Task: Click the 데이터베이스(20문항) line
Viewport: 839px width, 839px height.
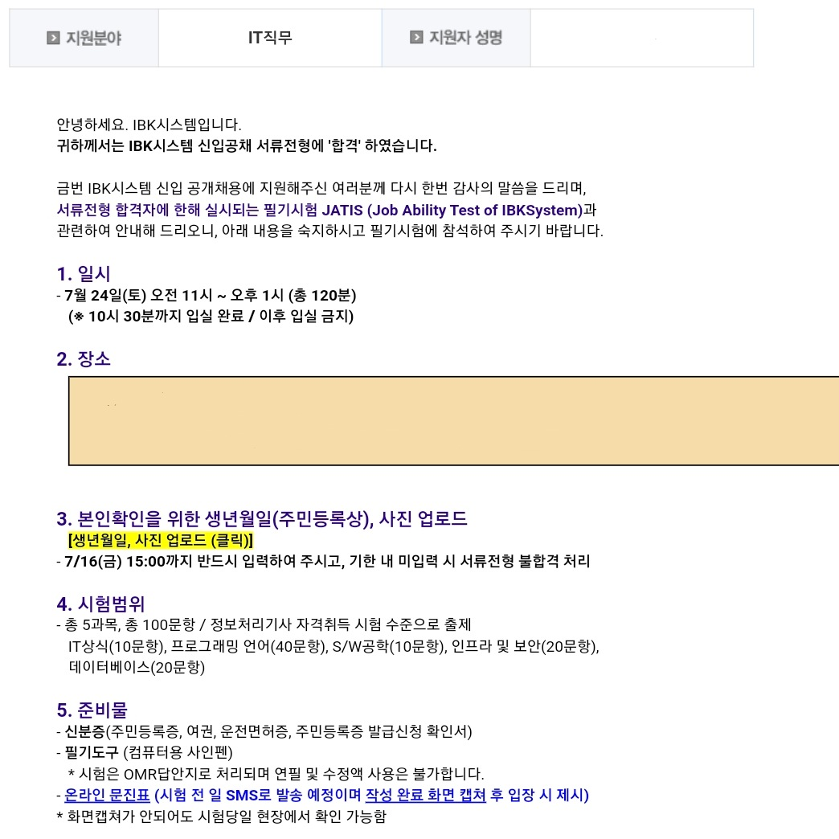Action: click(137, 667)
